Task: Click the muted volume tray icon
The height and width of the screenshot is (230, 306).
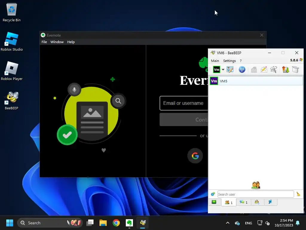Action: (267, 223)
